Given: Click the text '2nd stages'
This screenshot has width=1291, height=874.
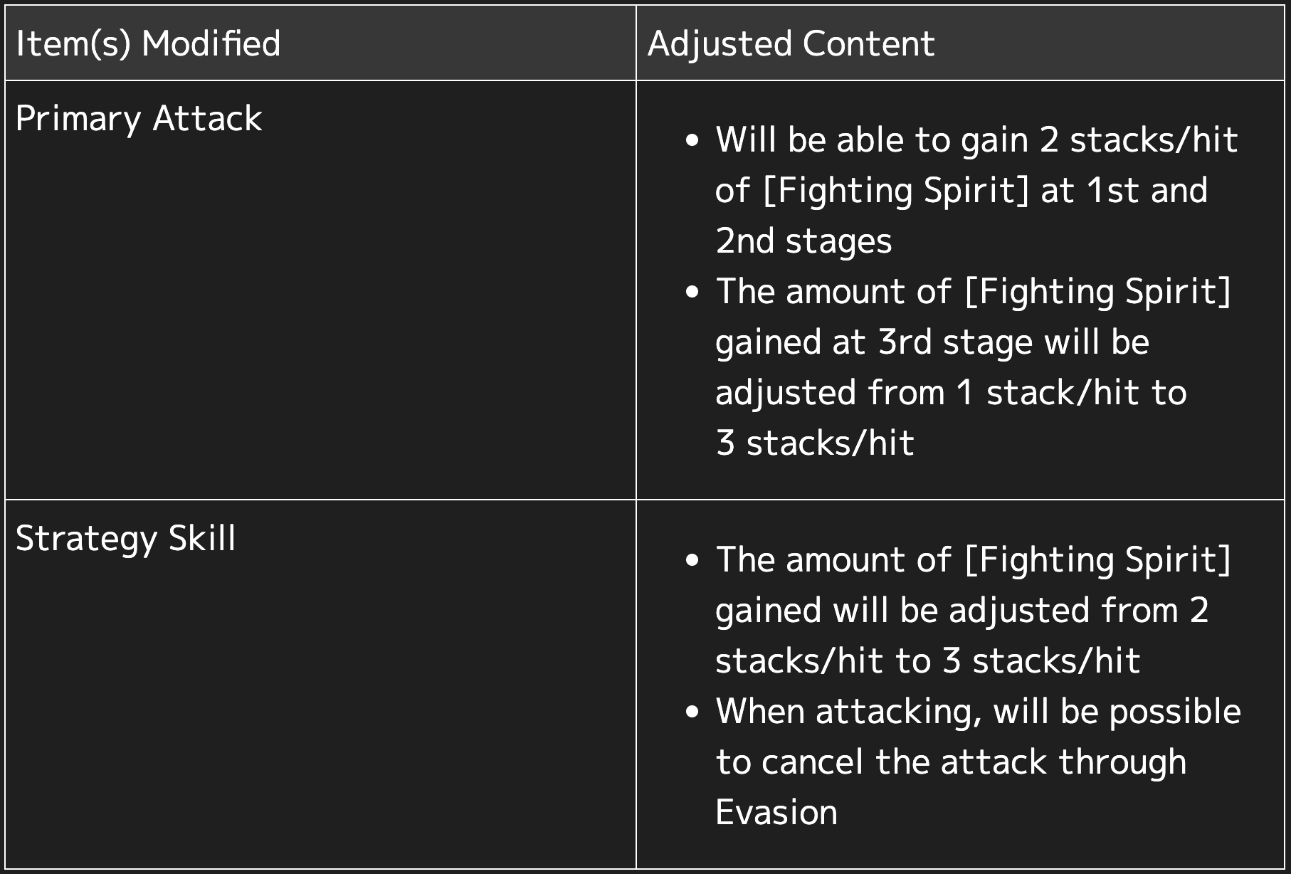Looking at the screenshot, I should coord(803,241).
